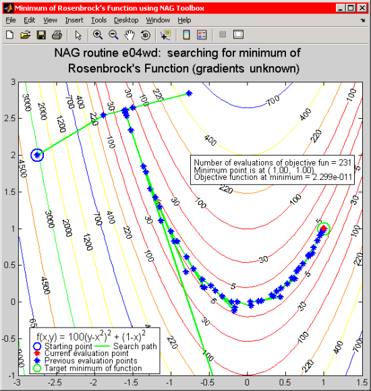Click the dock figure arrow in menu bar

point(362,20)
